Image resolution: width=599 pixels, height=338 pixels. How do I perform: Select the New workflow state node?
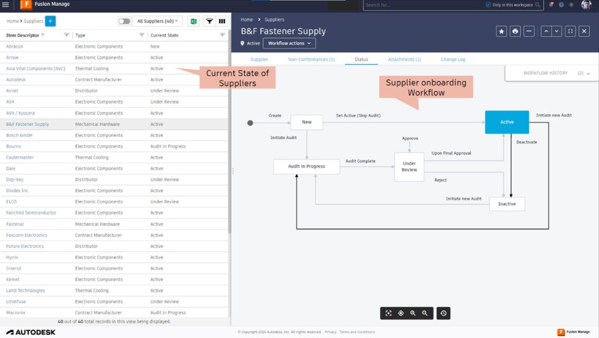(x=307, y=122)
